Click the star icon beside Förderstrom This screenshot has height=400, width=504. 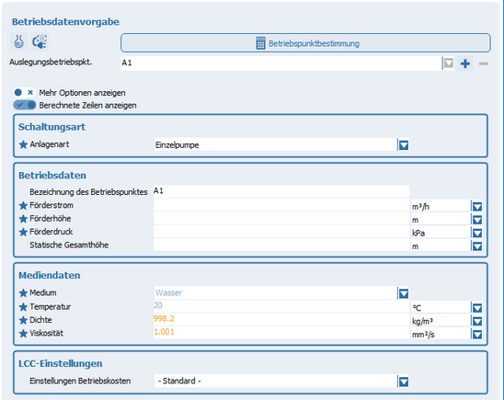(x=23, y=206)
